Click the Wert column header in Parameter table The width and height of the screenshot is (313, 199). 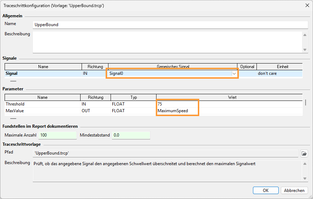(x=229, y=97)
